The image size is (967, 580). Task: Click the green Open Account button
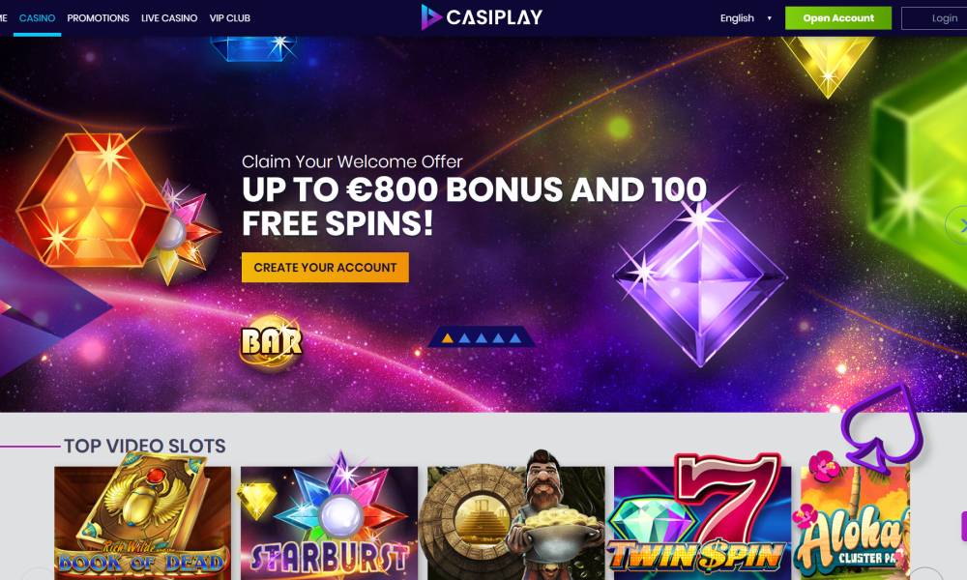click(x=838, y=17)
